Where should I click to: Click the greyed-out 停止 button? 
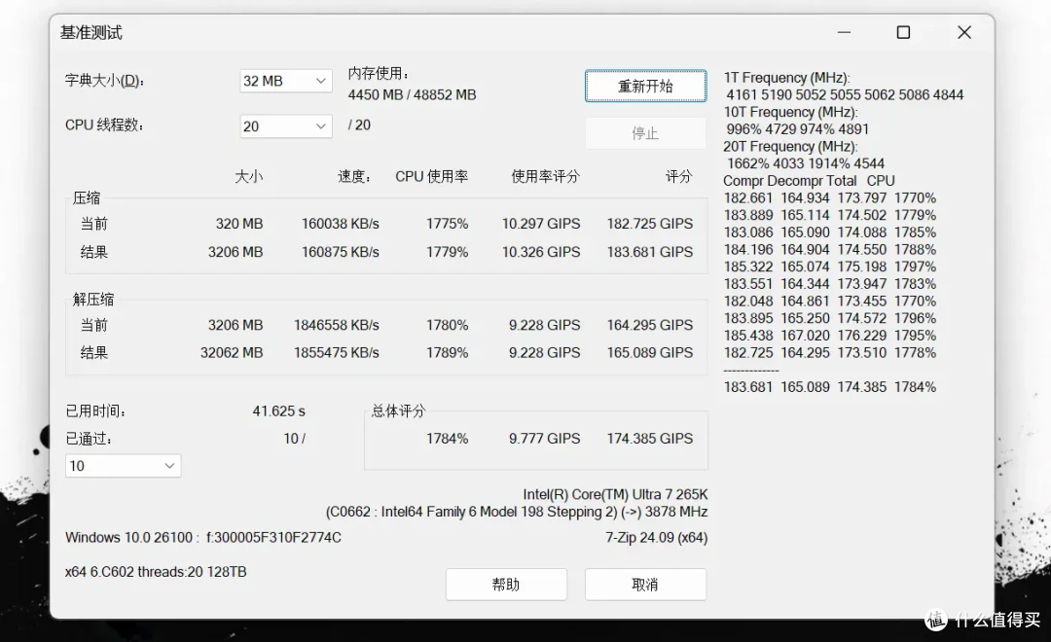click(645, 132)
